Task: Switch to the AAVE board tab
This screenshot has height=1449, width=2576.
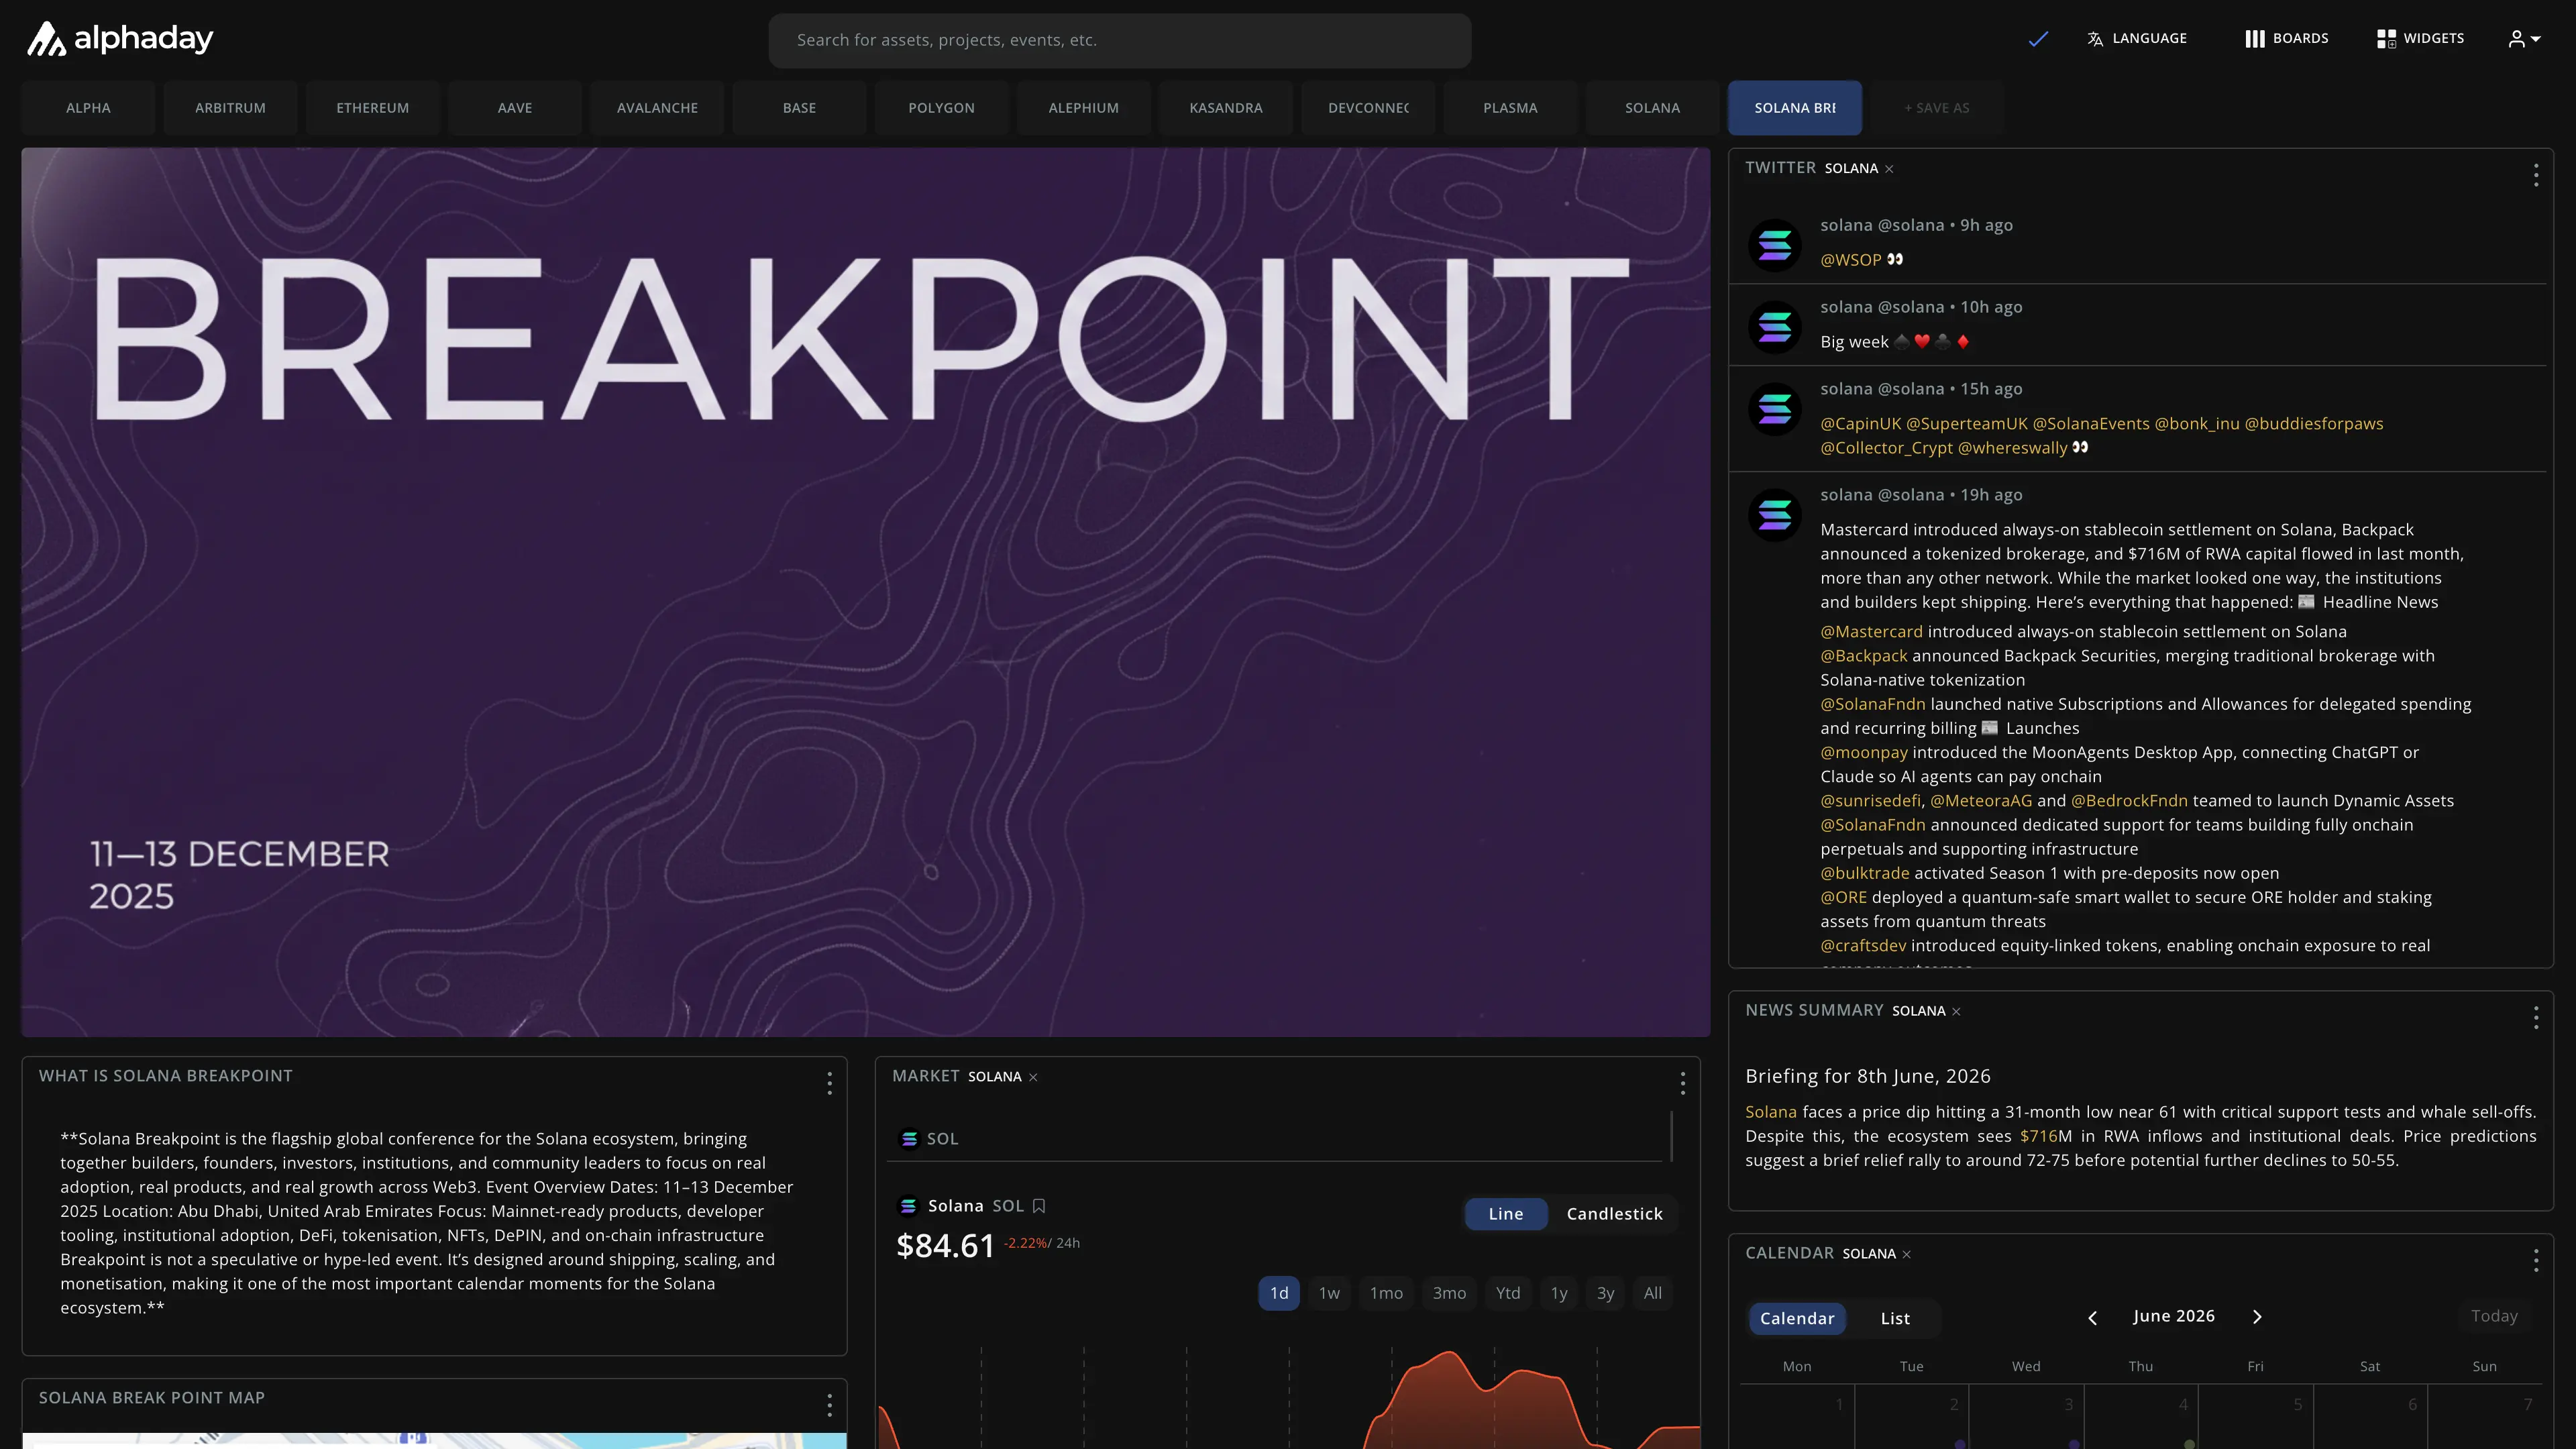Action: point(515,108)
